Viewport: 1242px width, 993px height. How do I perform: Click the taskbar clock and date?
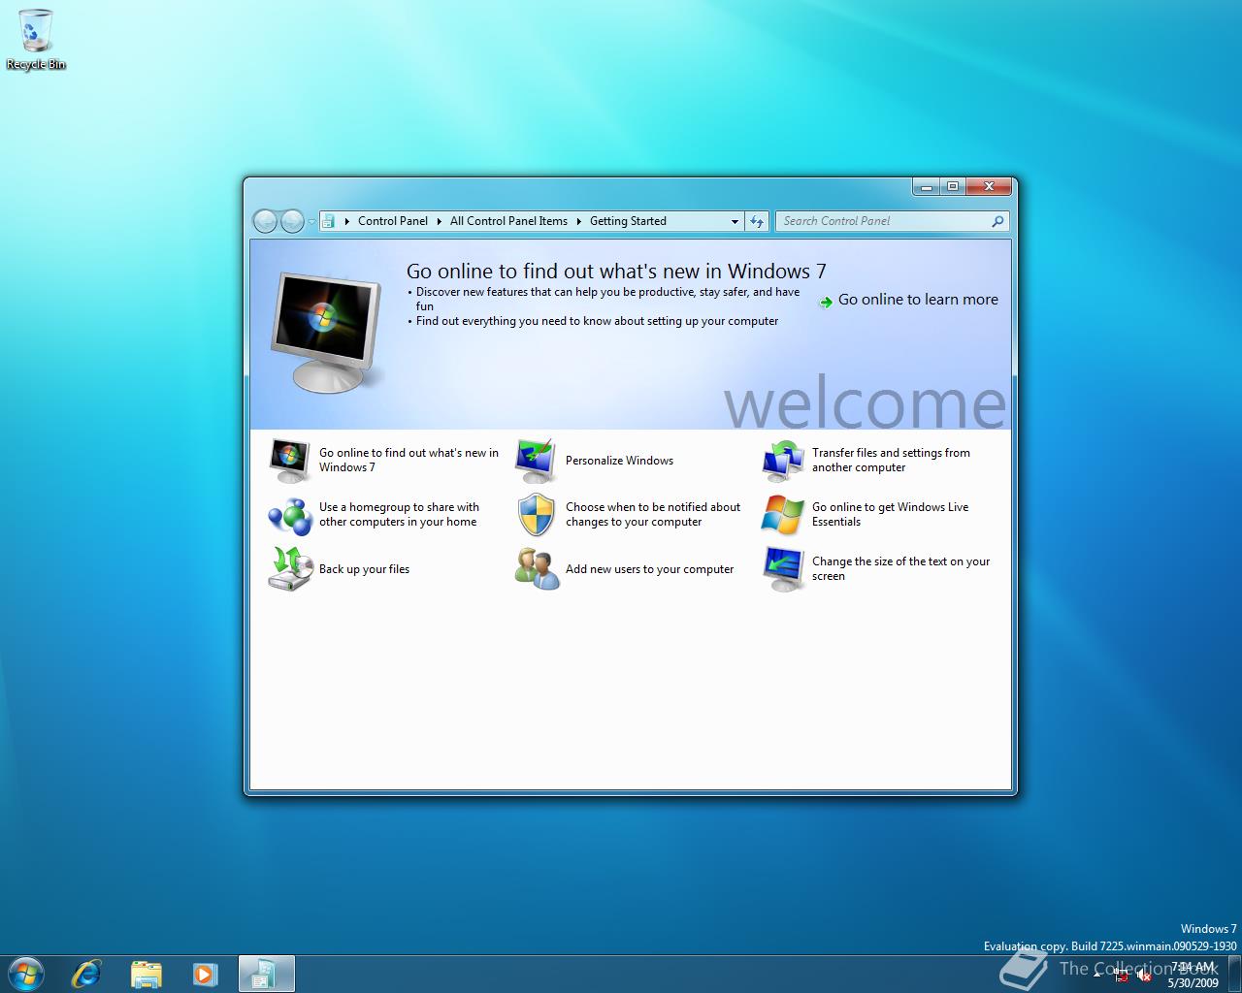(1193, 975)
